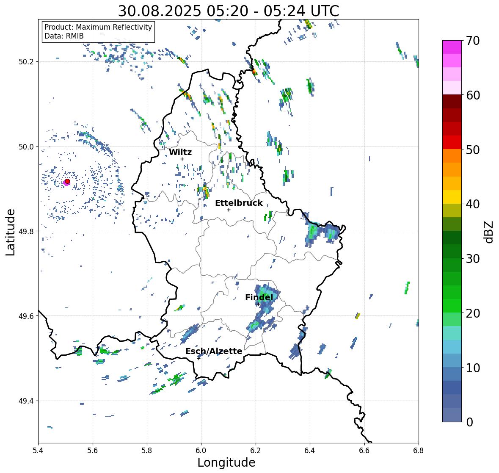The image size is (499, 473).
Task: Click the Wiltz city label
Action: 180,152
